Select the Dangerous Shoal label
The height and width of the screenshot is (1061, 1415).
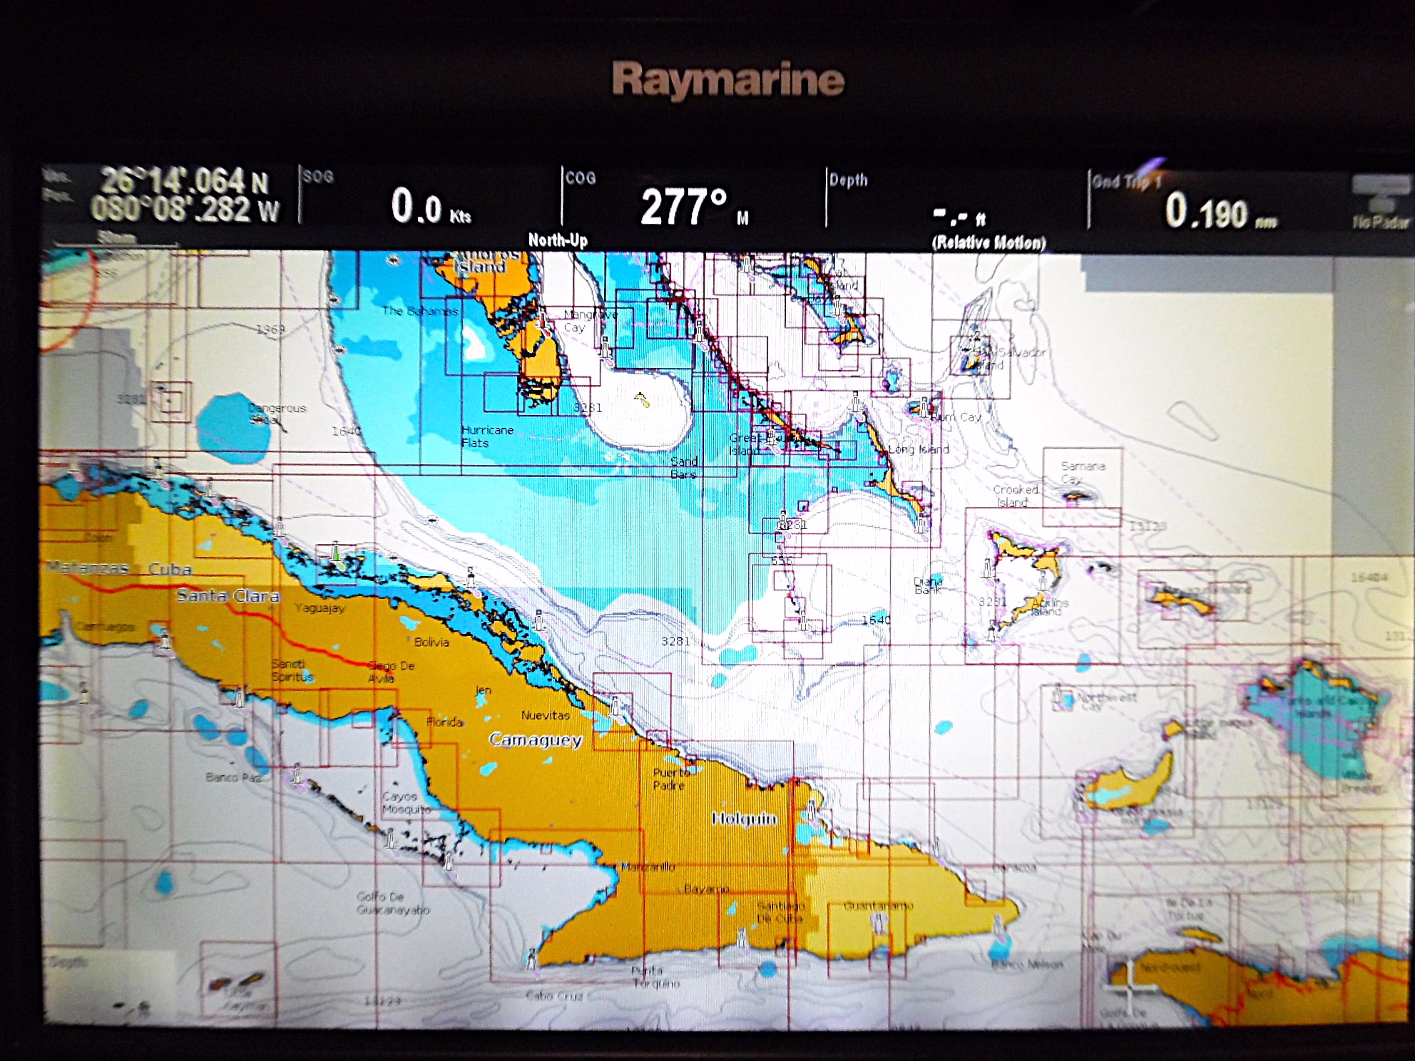(x=277, y=414)
